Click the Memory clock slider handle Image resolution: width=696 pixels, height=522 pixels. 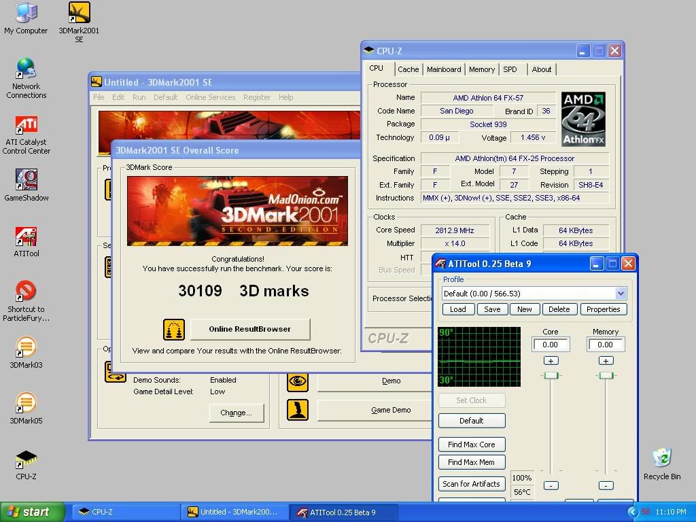pos(606,376)
